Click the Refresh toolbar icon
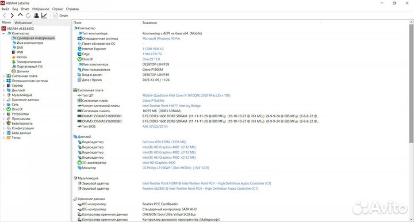This screenshot has width=414, height=222. (28, 16)
